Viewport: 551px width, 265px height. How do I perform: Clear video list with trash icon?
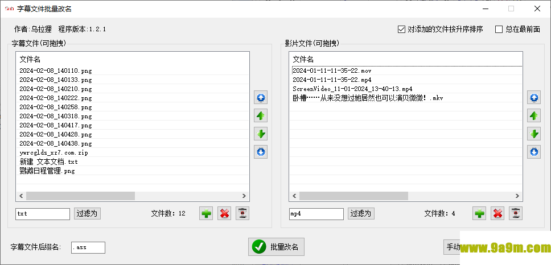point(516,213)
